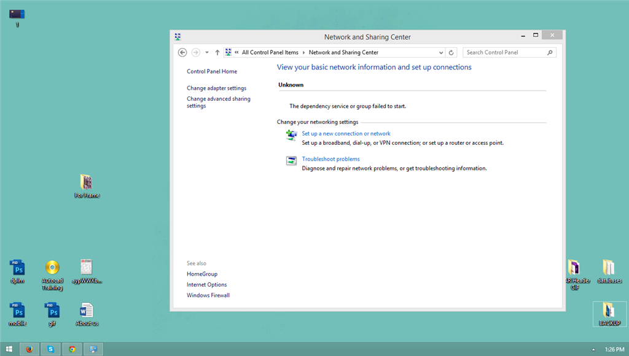Open Windows Firewall link
The height and width of the screenshot is (356, 629).
pos(208,295)
